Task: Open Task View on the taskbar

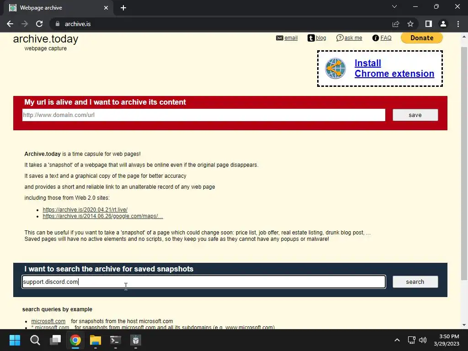Action: 55,340
